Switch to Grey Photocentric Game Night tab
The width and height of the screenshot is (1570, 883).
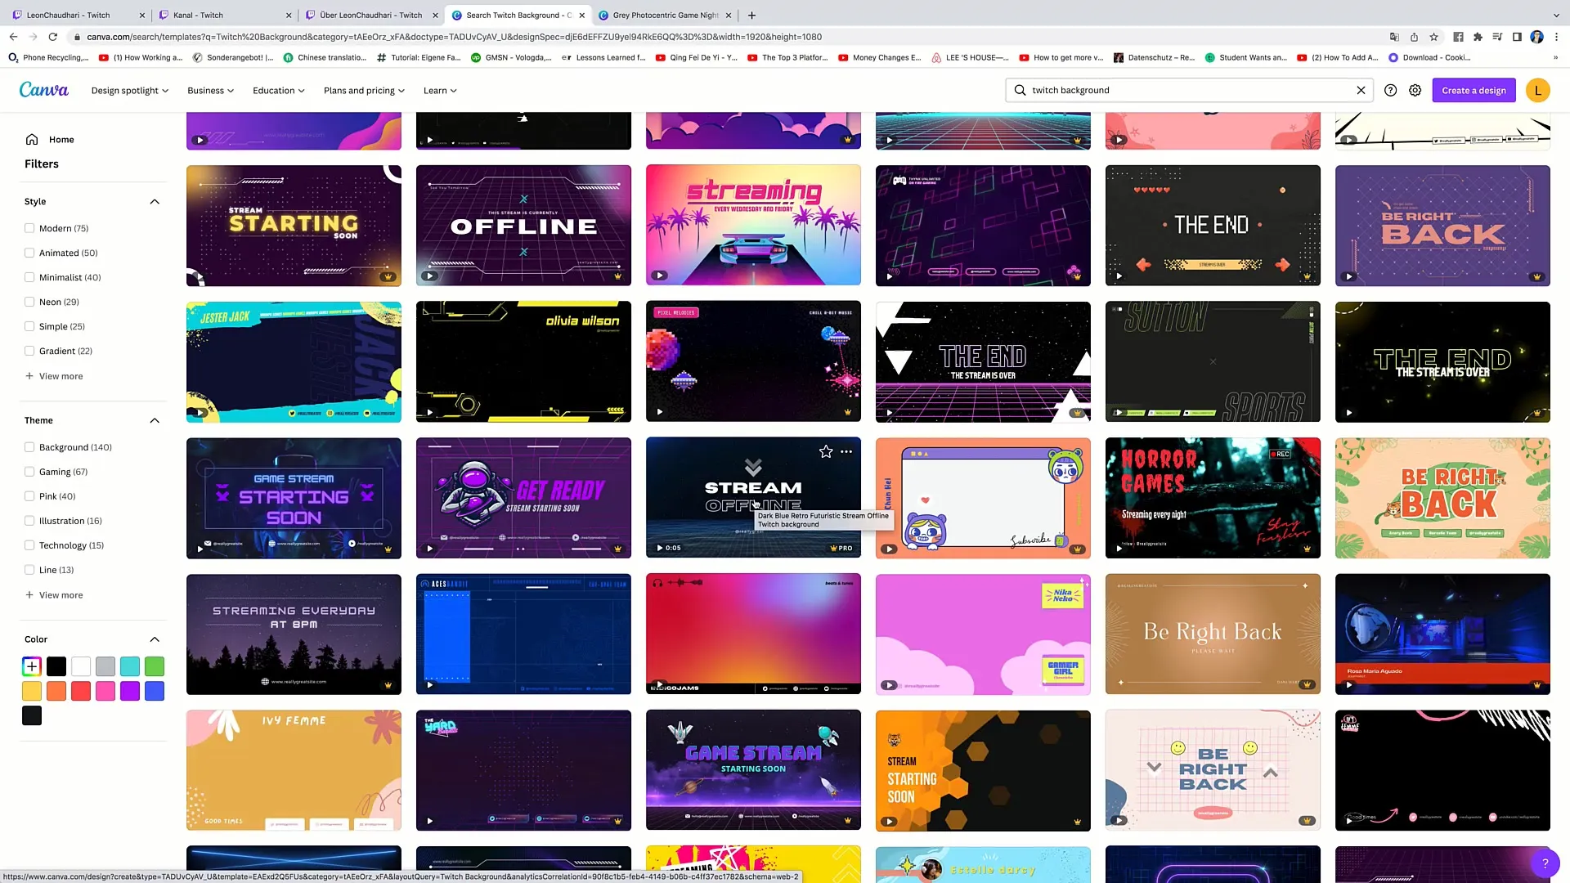pos(666,15)
